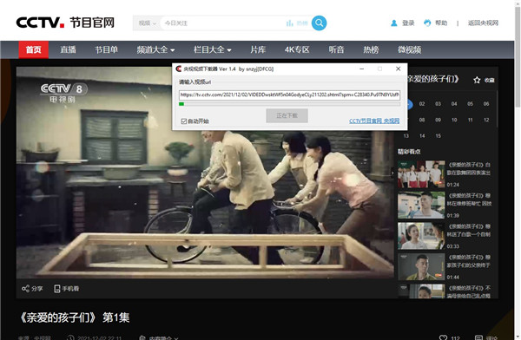Open the 直播 nav item
The width and height of the screenshot is (521, 340).
point(68,49)
